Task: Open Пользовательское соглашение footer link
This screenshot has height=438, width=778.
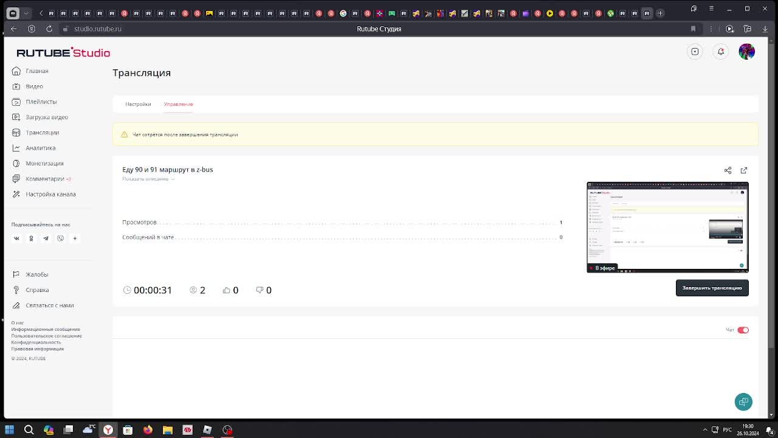Action: [46, 336]
